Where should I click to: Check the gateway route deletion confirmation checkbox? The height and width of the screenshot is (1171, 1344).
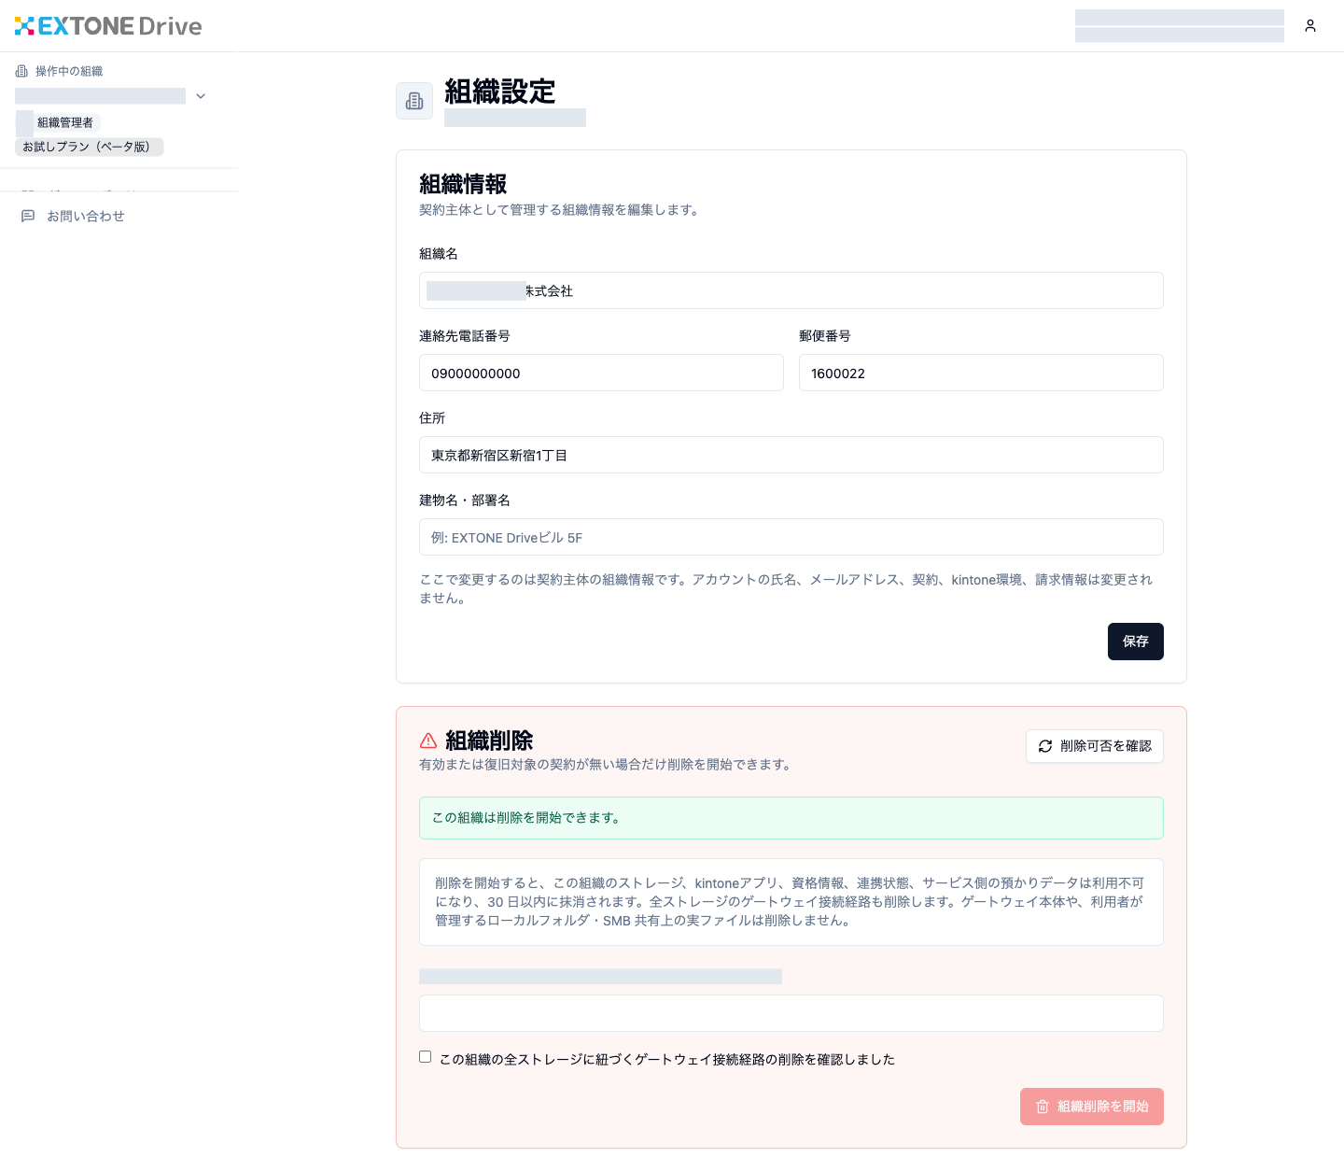(x=426, y=1057)
